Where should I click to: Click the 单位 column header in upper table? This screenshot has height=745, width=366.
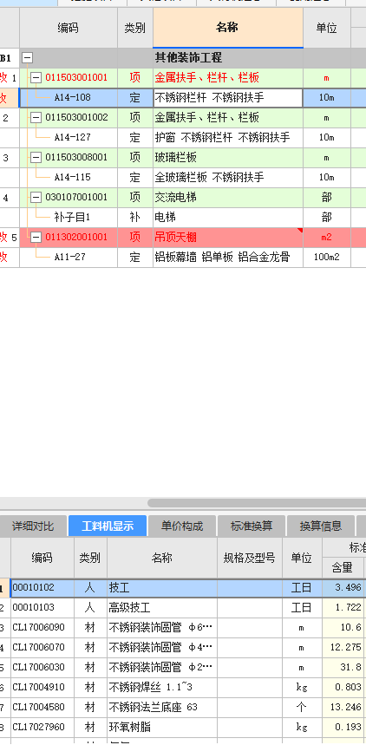click(x=327, y=28)
